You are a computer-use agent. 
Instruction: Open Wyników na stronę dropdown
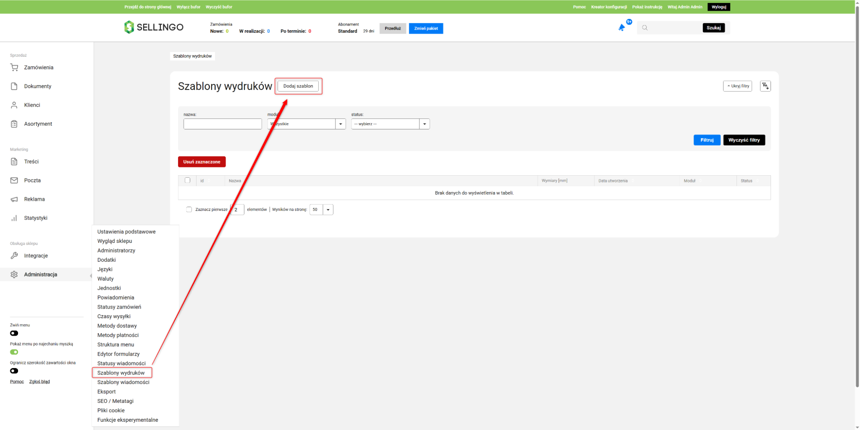tap(321, 210)
